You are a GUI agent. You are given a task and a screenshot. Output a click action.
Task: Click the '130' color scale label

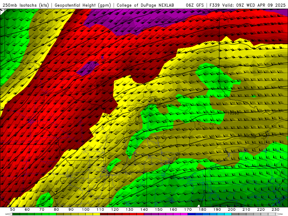[130, 210]
